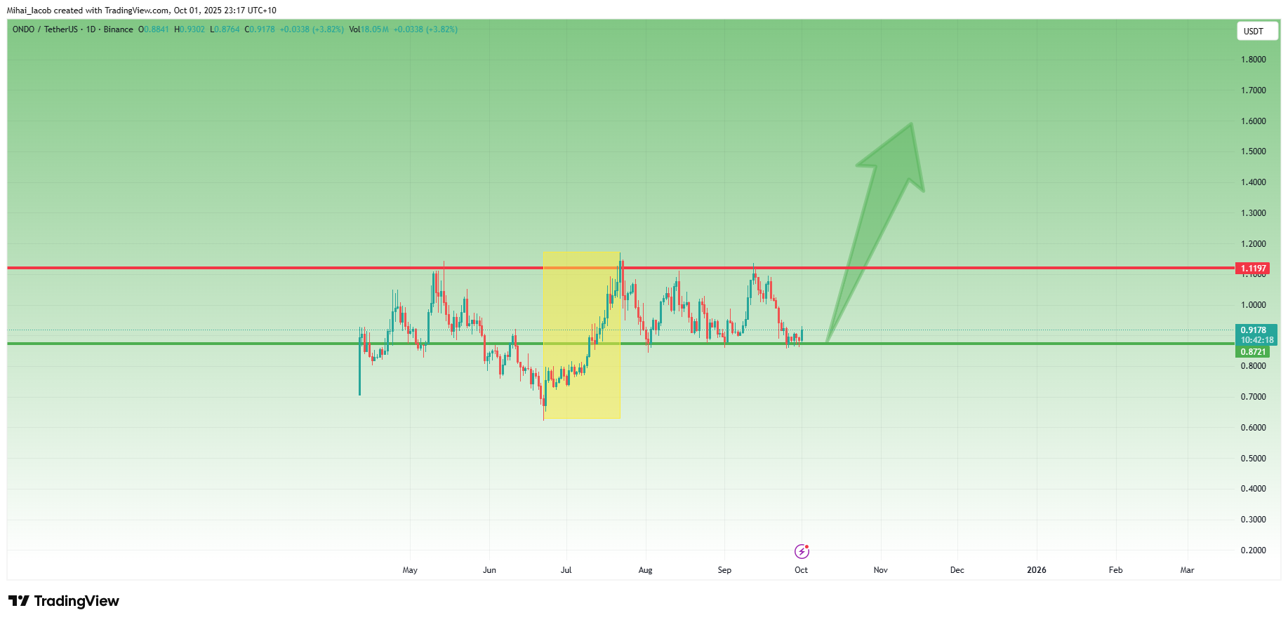Click the 1D interval in chart legend
The height and width of the screenshot is (622, 1288).
click(91, 29)
